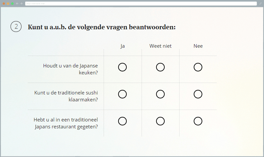This screenshot has height=157, width=264.
Task: Select Nee for Japans restaurant gegeten question
Action: pyautogui.click(x=198, y=121)
